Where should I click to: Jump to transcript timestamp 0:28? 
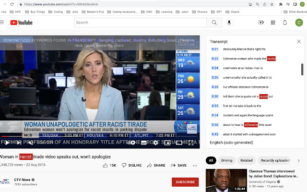click(215, 87)
